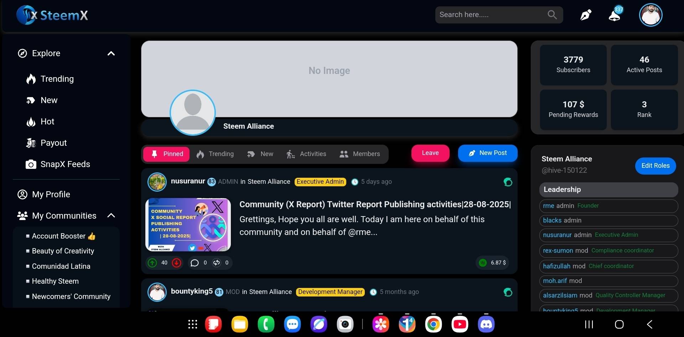This screenshot has height=337, width=684.
Task: Open the user avatar menu
Action: [x=651, y=15]
